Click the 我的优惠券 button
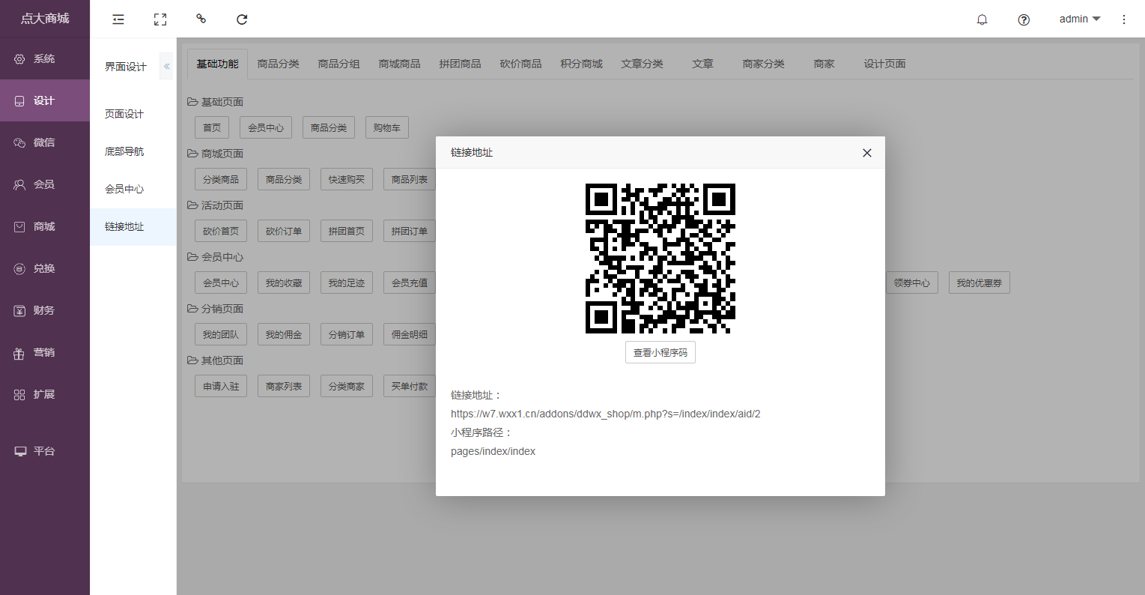Screen dimensions: 1145x595 click(980, 283)
